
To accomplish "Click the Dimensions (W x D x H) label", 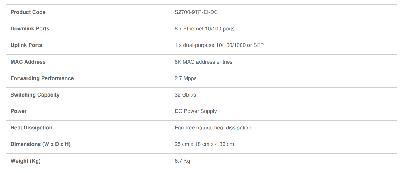I will 40,144.
